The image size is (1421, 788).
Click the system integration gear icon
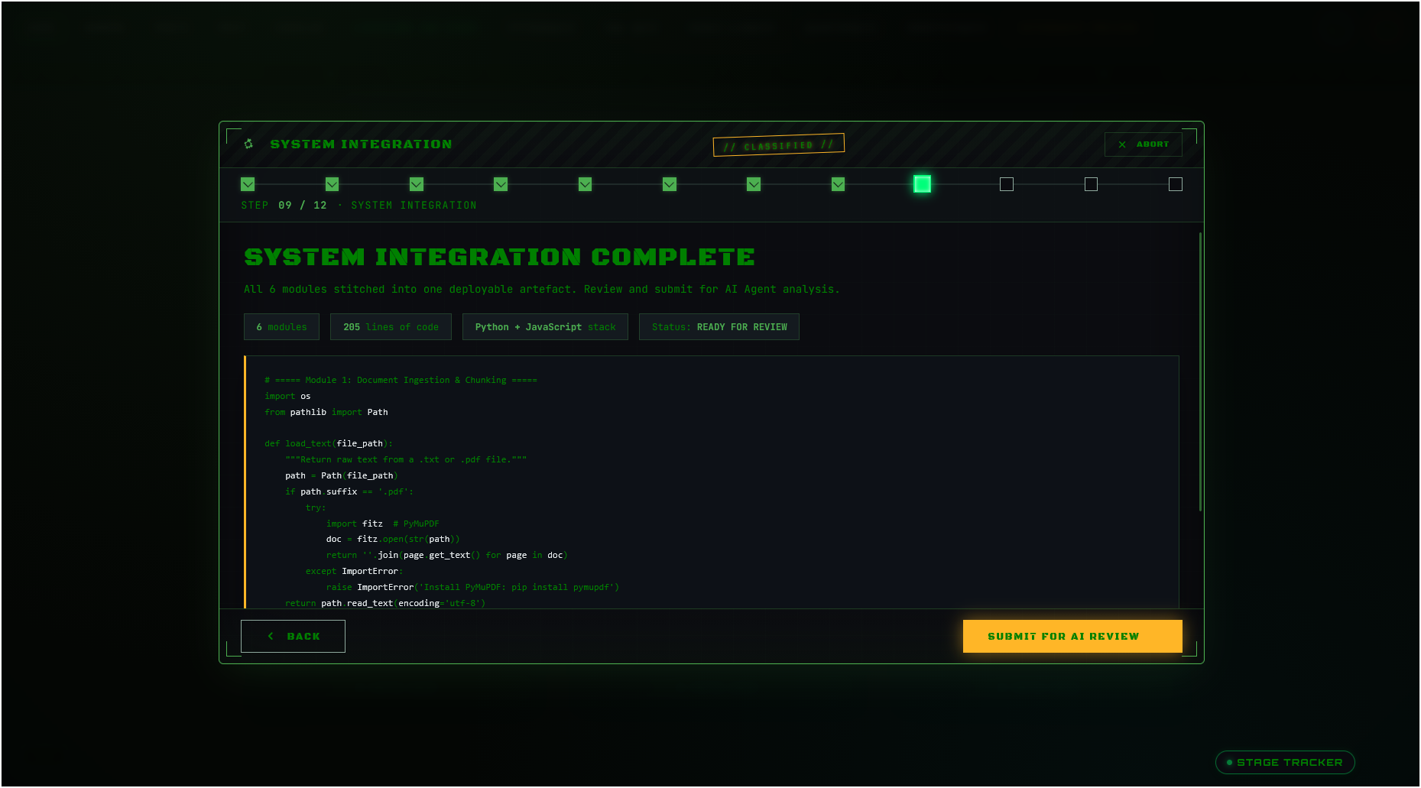pos(248,144)
